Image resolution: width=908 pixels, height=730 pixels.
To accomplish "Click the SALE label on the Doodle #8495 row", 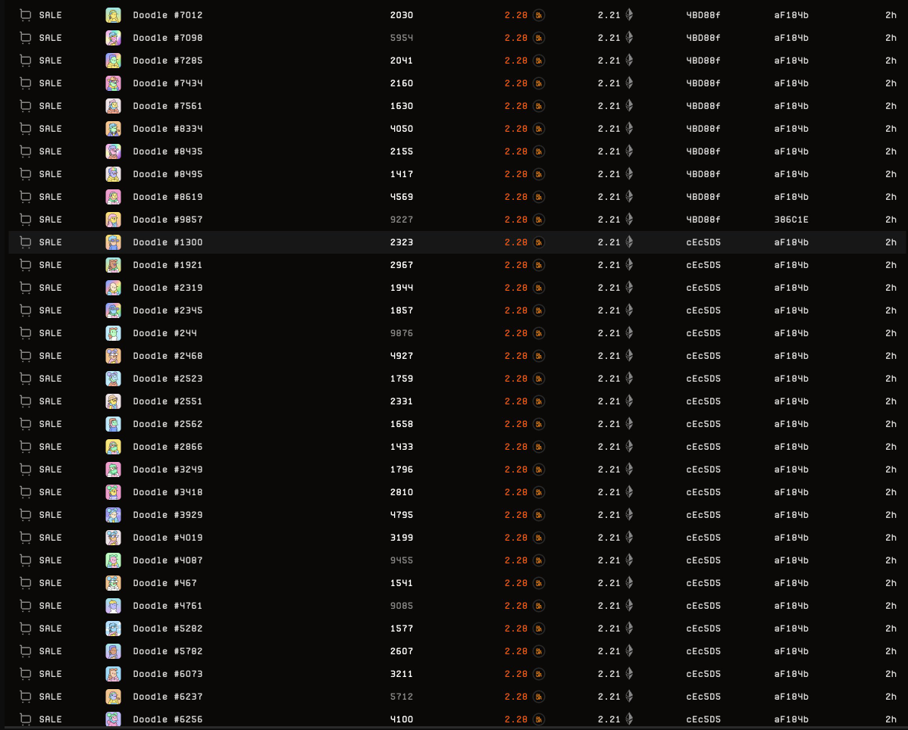I will pyautogui.click(x=50, y=174).
